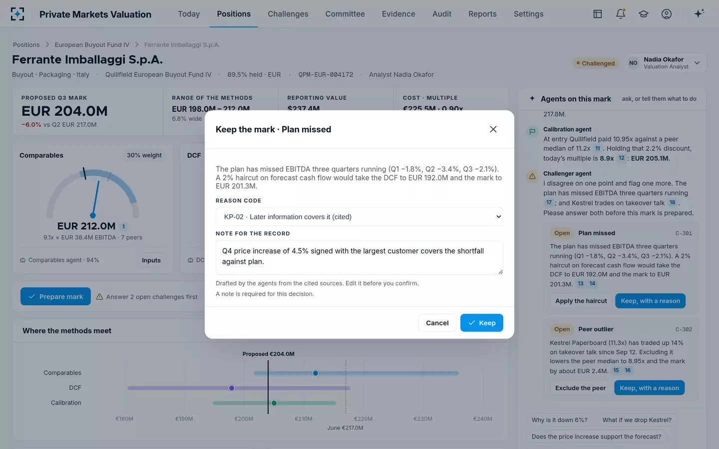719x449 pixels.
Task: Cancel the Keep the mark dialog
Action: (437, 323)
